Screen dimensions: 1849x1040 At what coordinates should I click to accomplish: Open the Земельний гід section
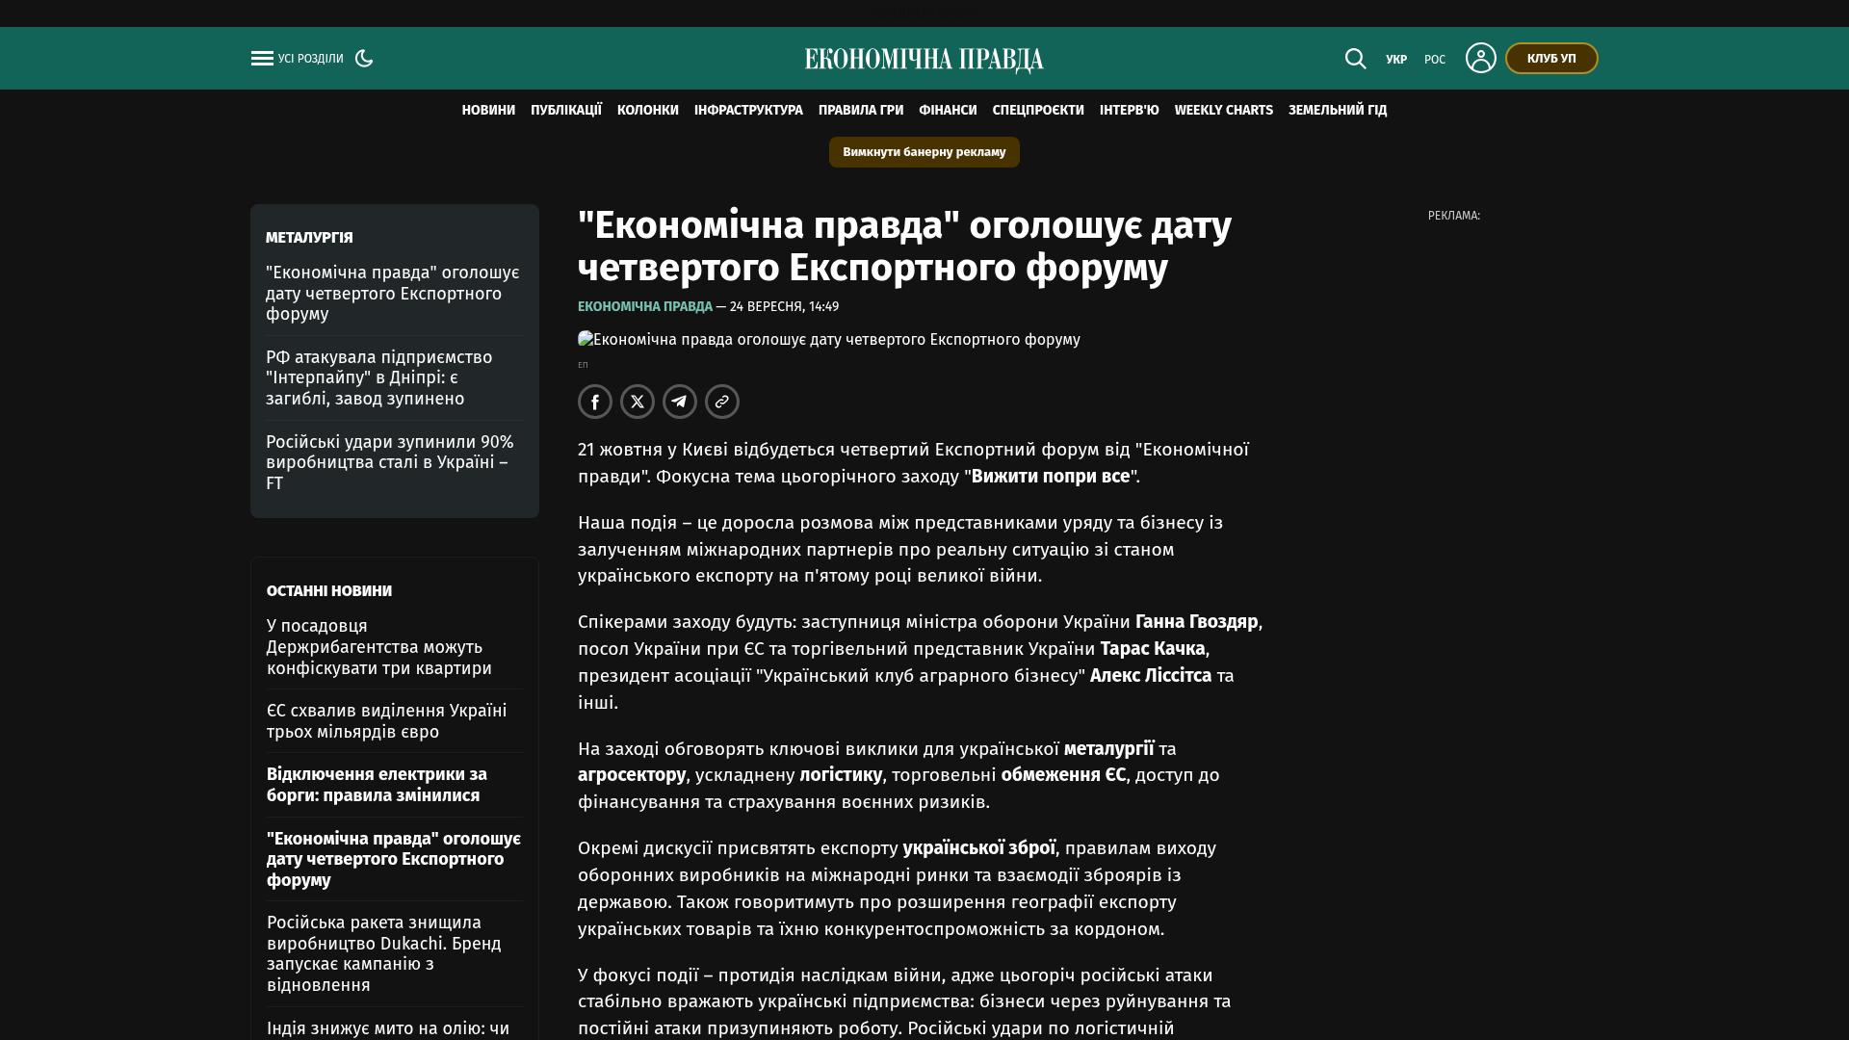1338,111
